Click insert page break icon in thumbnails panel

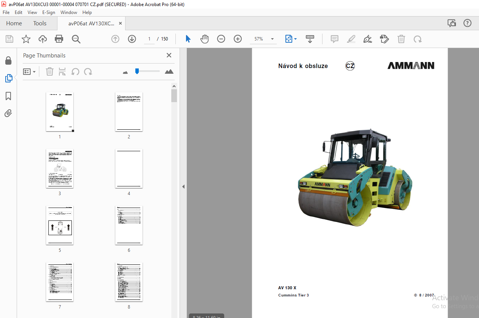pos(62,71)
